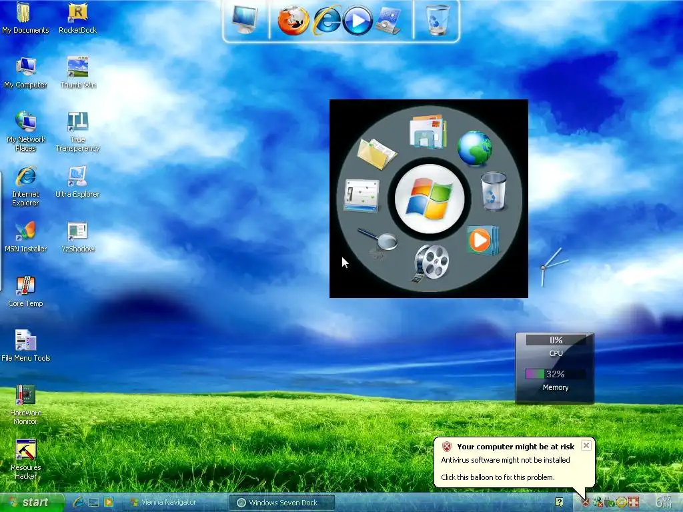The height and width of the screenshot is (512, 683).
Task: Launch Internet Explorer from the top dock
Action: (x=327, y=20)
